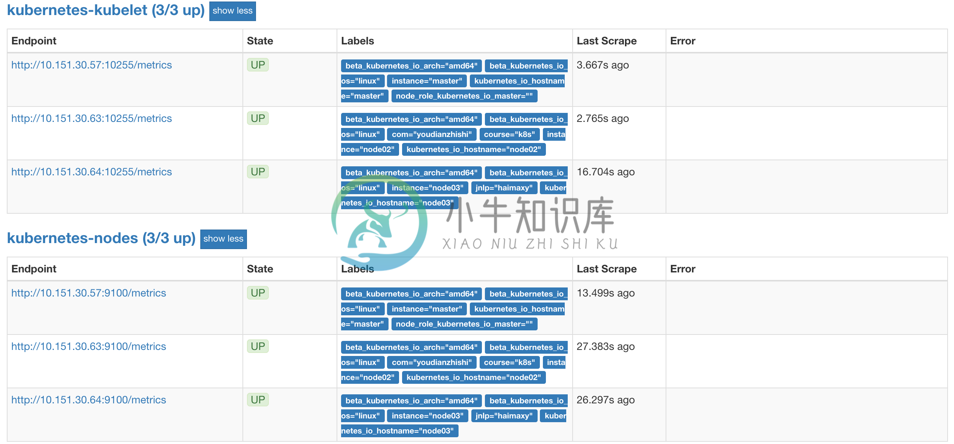Click kubernetes_io_hostname="node02" label in nodes table
The width and height of the screenshot is (954, 444).
[474, 377]
